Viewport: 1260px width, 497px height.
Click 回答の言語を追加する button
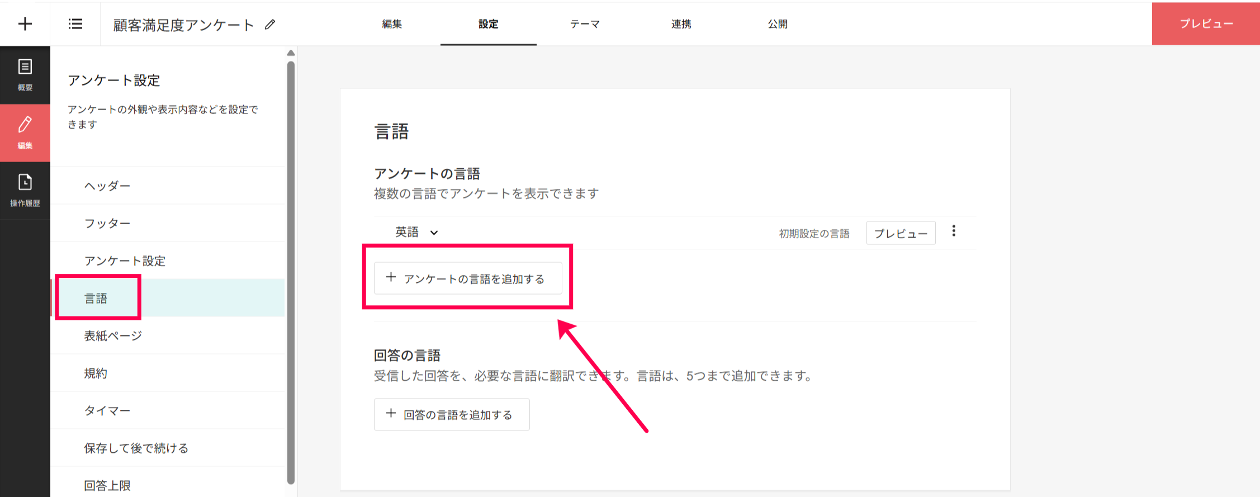452,415
